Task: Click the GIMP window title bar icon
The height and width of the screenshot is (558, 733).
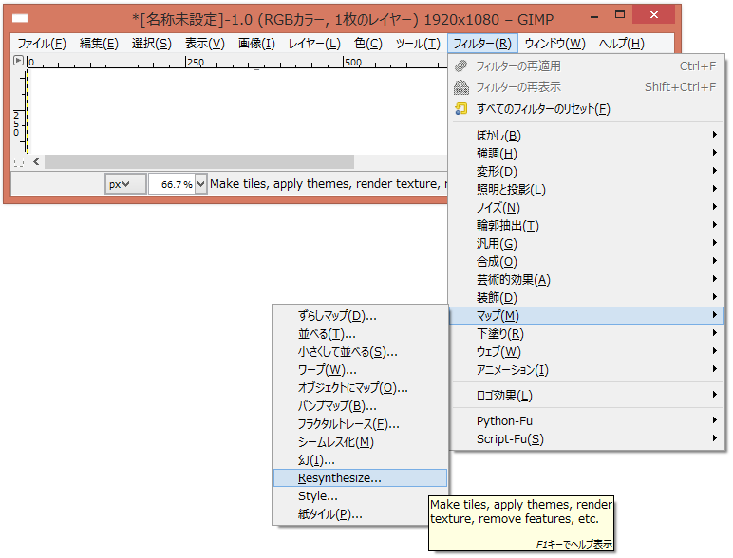Action: click(x=20, y=19)
